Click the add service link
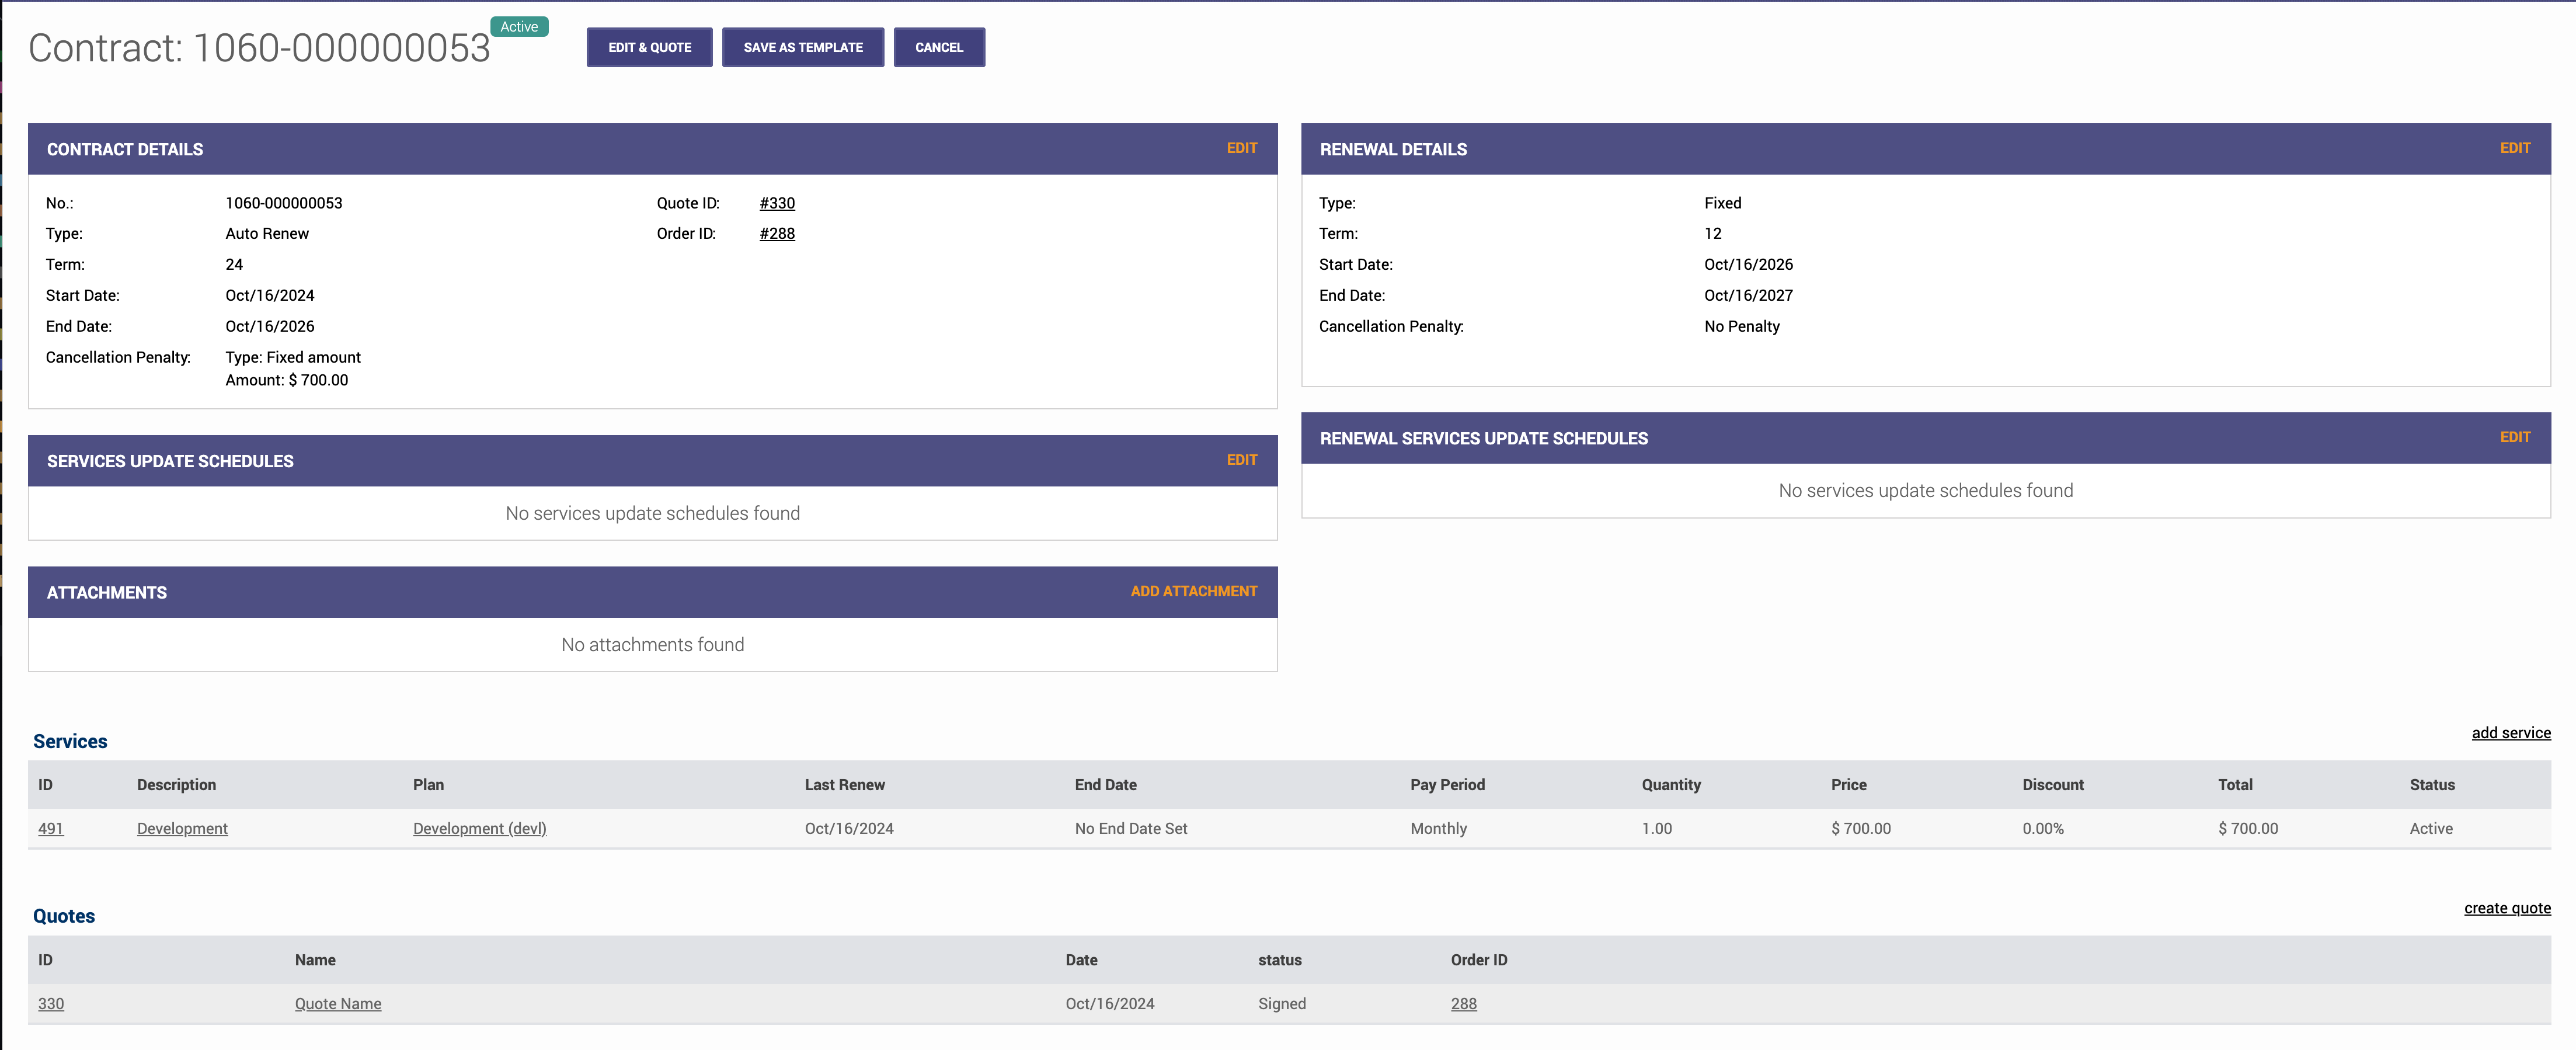Viewport: 2576px width, 1050px height. point(2510,733)
